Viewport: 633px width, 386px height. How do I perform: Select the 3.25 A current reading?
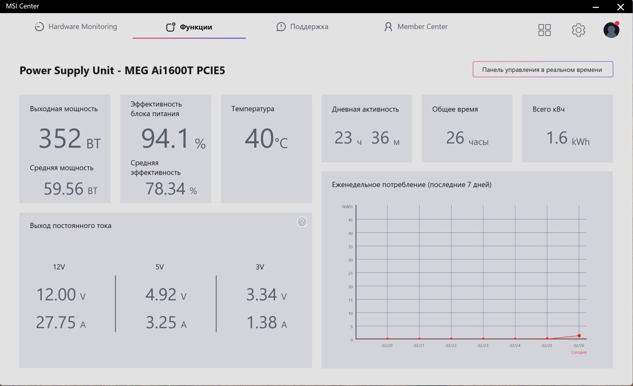[166, 323]
